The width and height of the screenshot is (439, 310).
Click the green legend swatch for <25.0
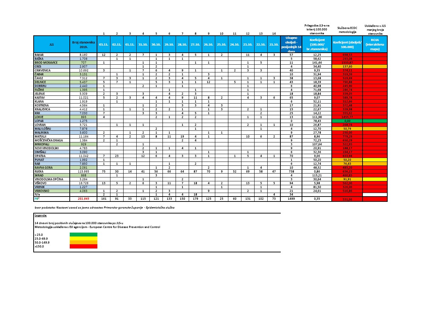(82, 234)
